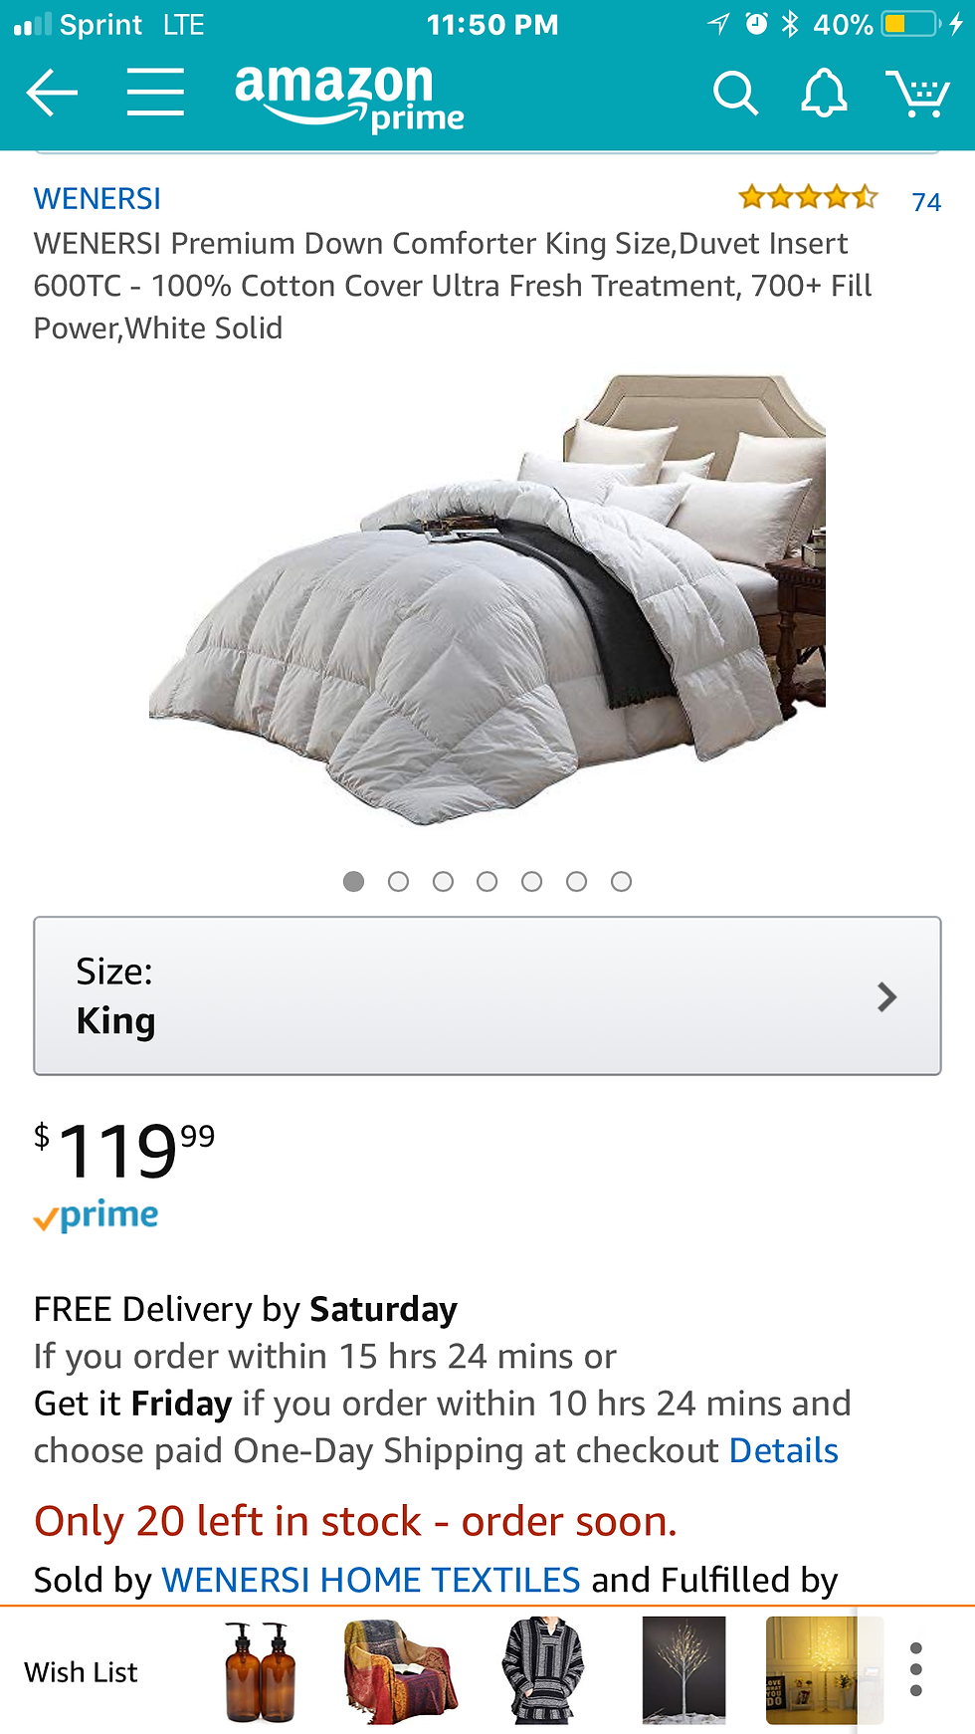Viewport: 975px width, 1734px height.
Task: Tap the comforter product image
Action: click(487, 599)
